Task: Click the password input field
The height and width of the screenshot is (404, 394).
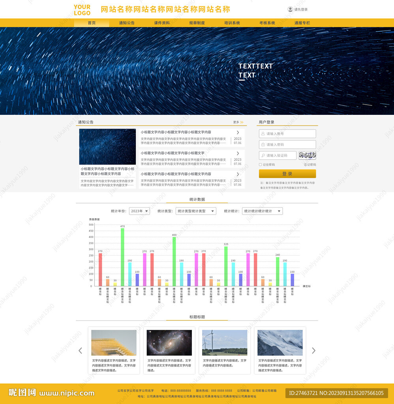Action: tap(287, 144)
